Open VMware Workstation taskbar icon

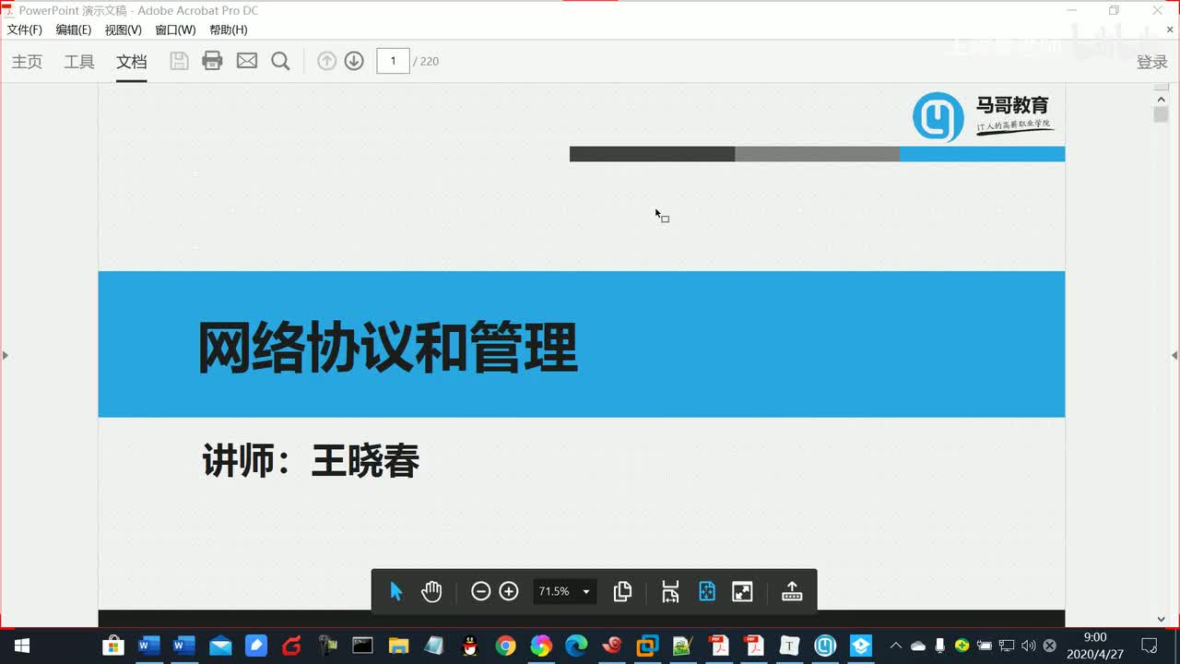click(648, 646)
